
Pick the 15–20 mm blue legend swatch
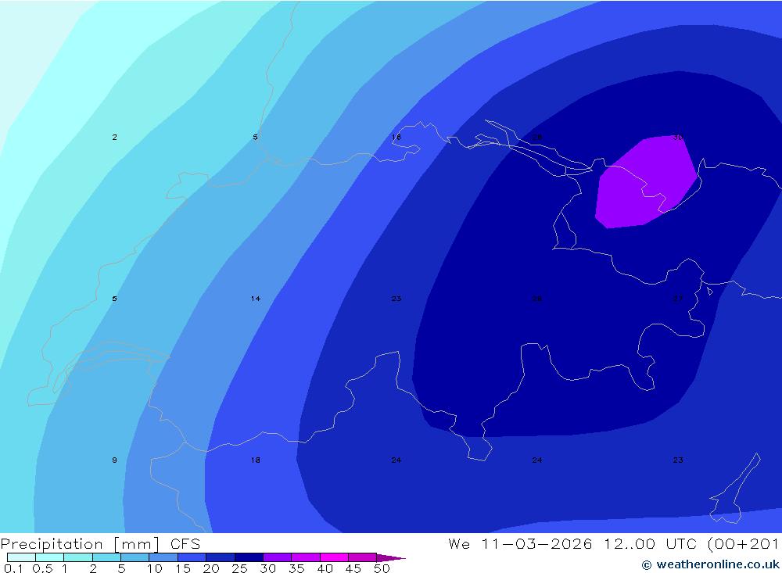(192, 557)
